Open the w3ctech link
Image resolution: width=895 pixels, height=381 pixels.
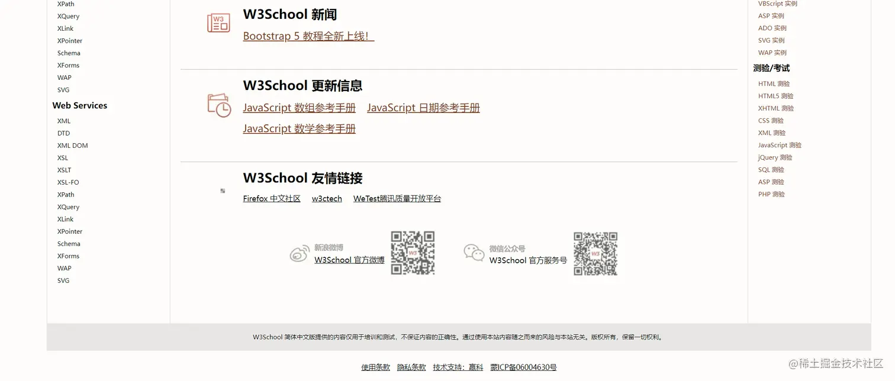coord(326,198)
